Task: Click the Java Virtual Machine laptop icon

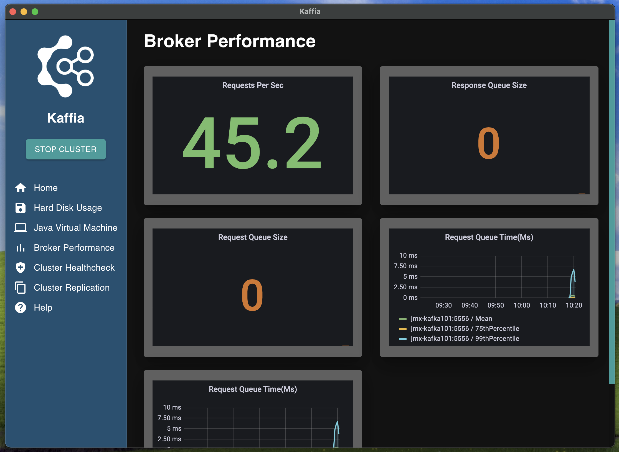Action: pos(20,228)
